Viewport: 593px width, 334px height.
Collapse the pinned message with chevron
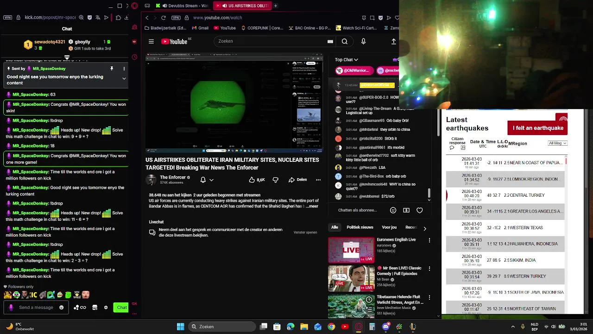click(124, 78)
